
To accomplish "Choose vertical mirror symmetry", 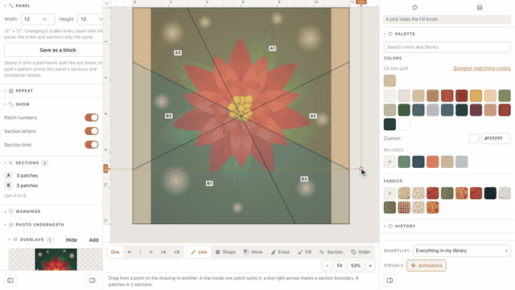I will [140, 252].
